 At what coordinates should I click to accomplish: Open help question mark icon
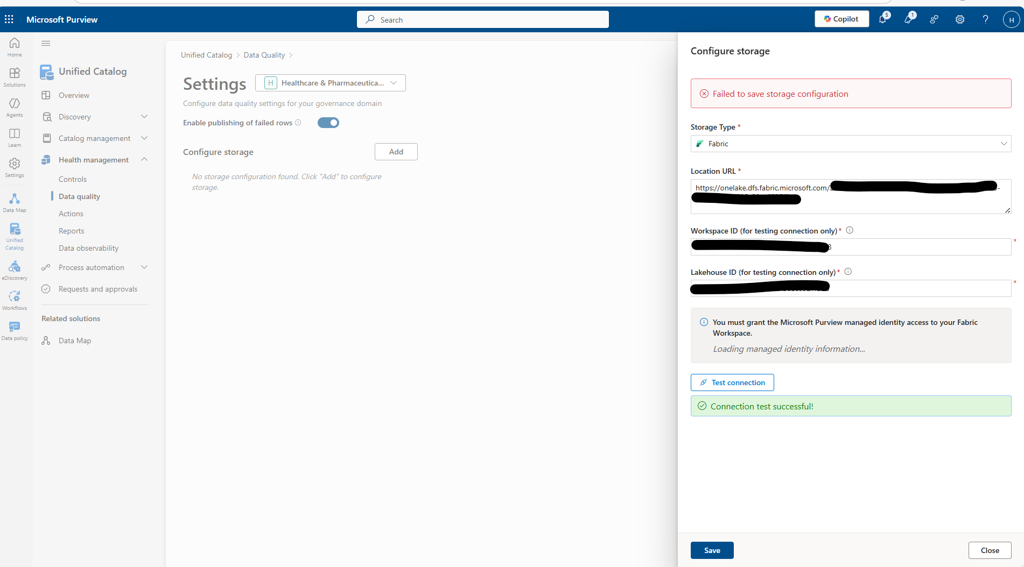985,19
